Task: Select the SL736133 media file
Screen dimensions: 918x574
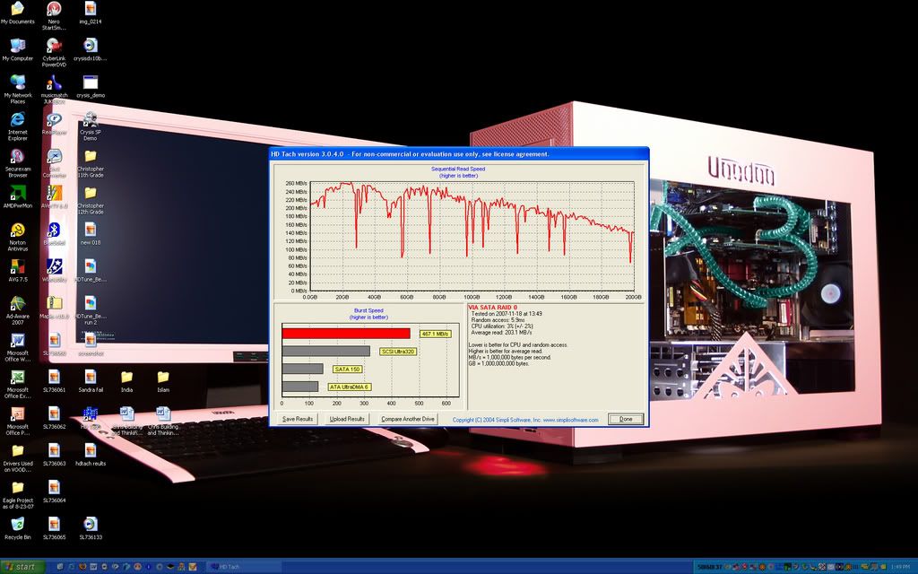Action: [x=91, y=528]
